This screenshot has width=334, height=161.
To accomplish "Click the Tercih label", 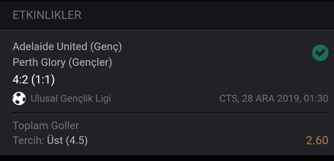I will coord(28,140).
